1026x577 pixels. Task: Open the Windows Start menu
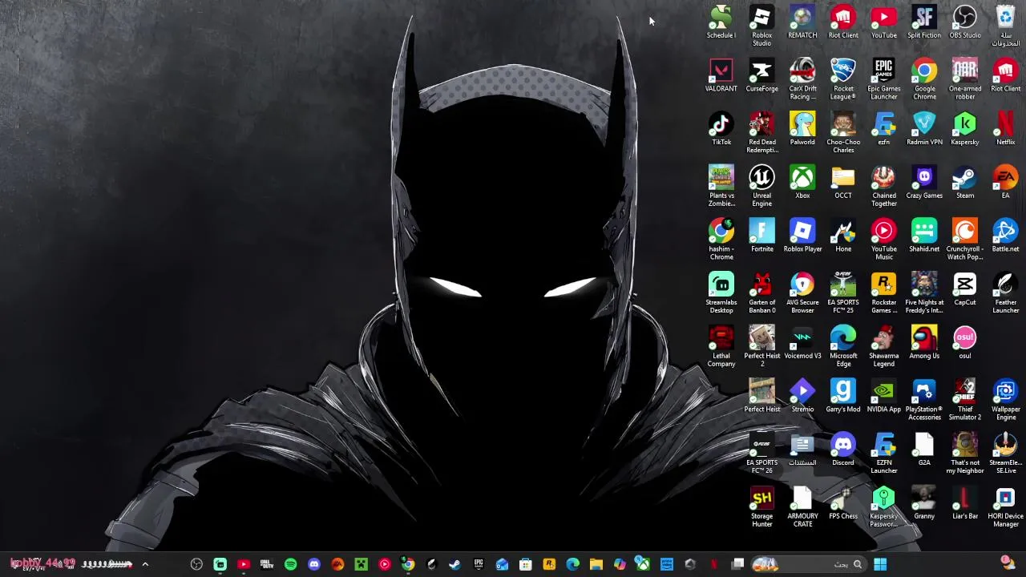[x=880, y=564]
